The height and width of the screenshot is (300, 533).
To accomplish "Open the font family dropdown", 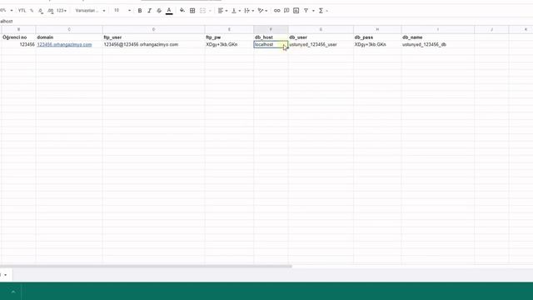I will tap(90, 11).
